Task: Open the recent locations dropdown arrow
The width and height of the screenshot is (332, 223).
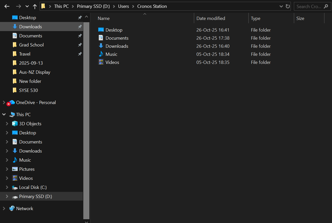Action: (27, 7)
